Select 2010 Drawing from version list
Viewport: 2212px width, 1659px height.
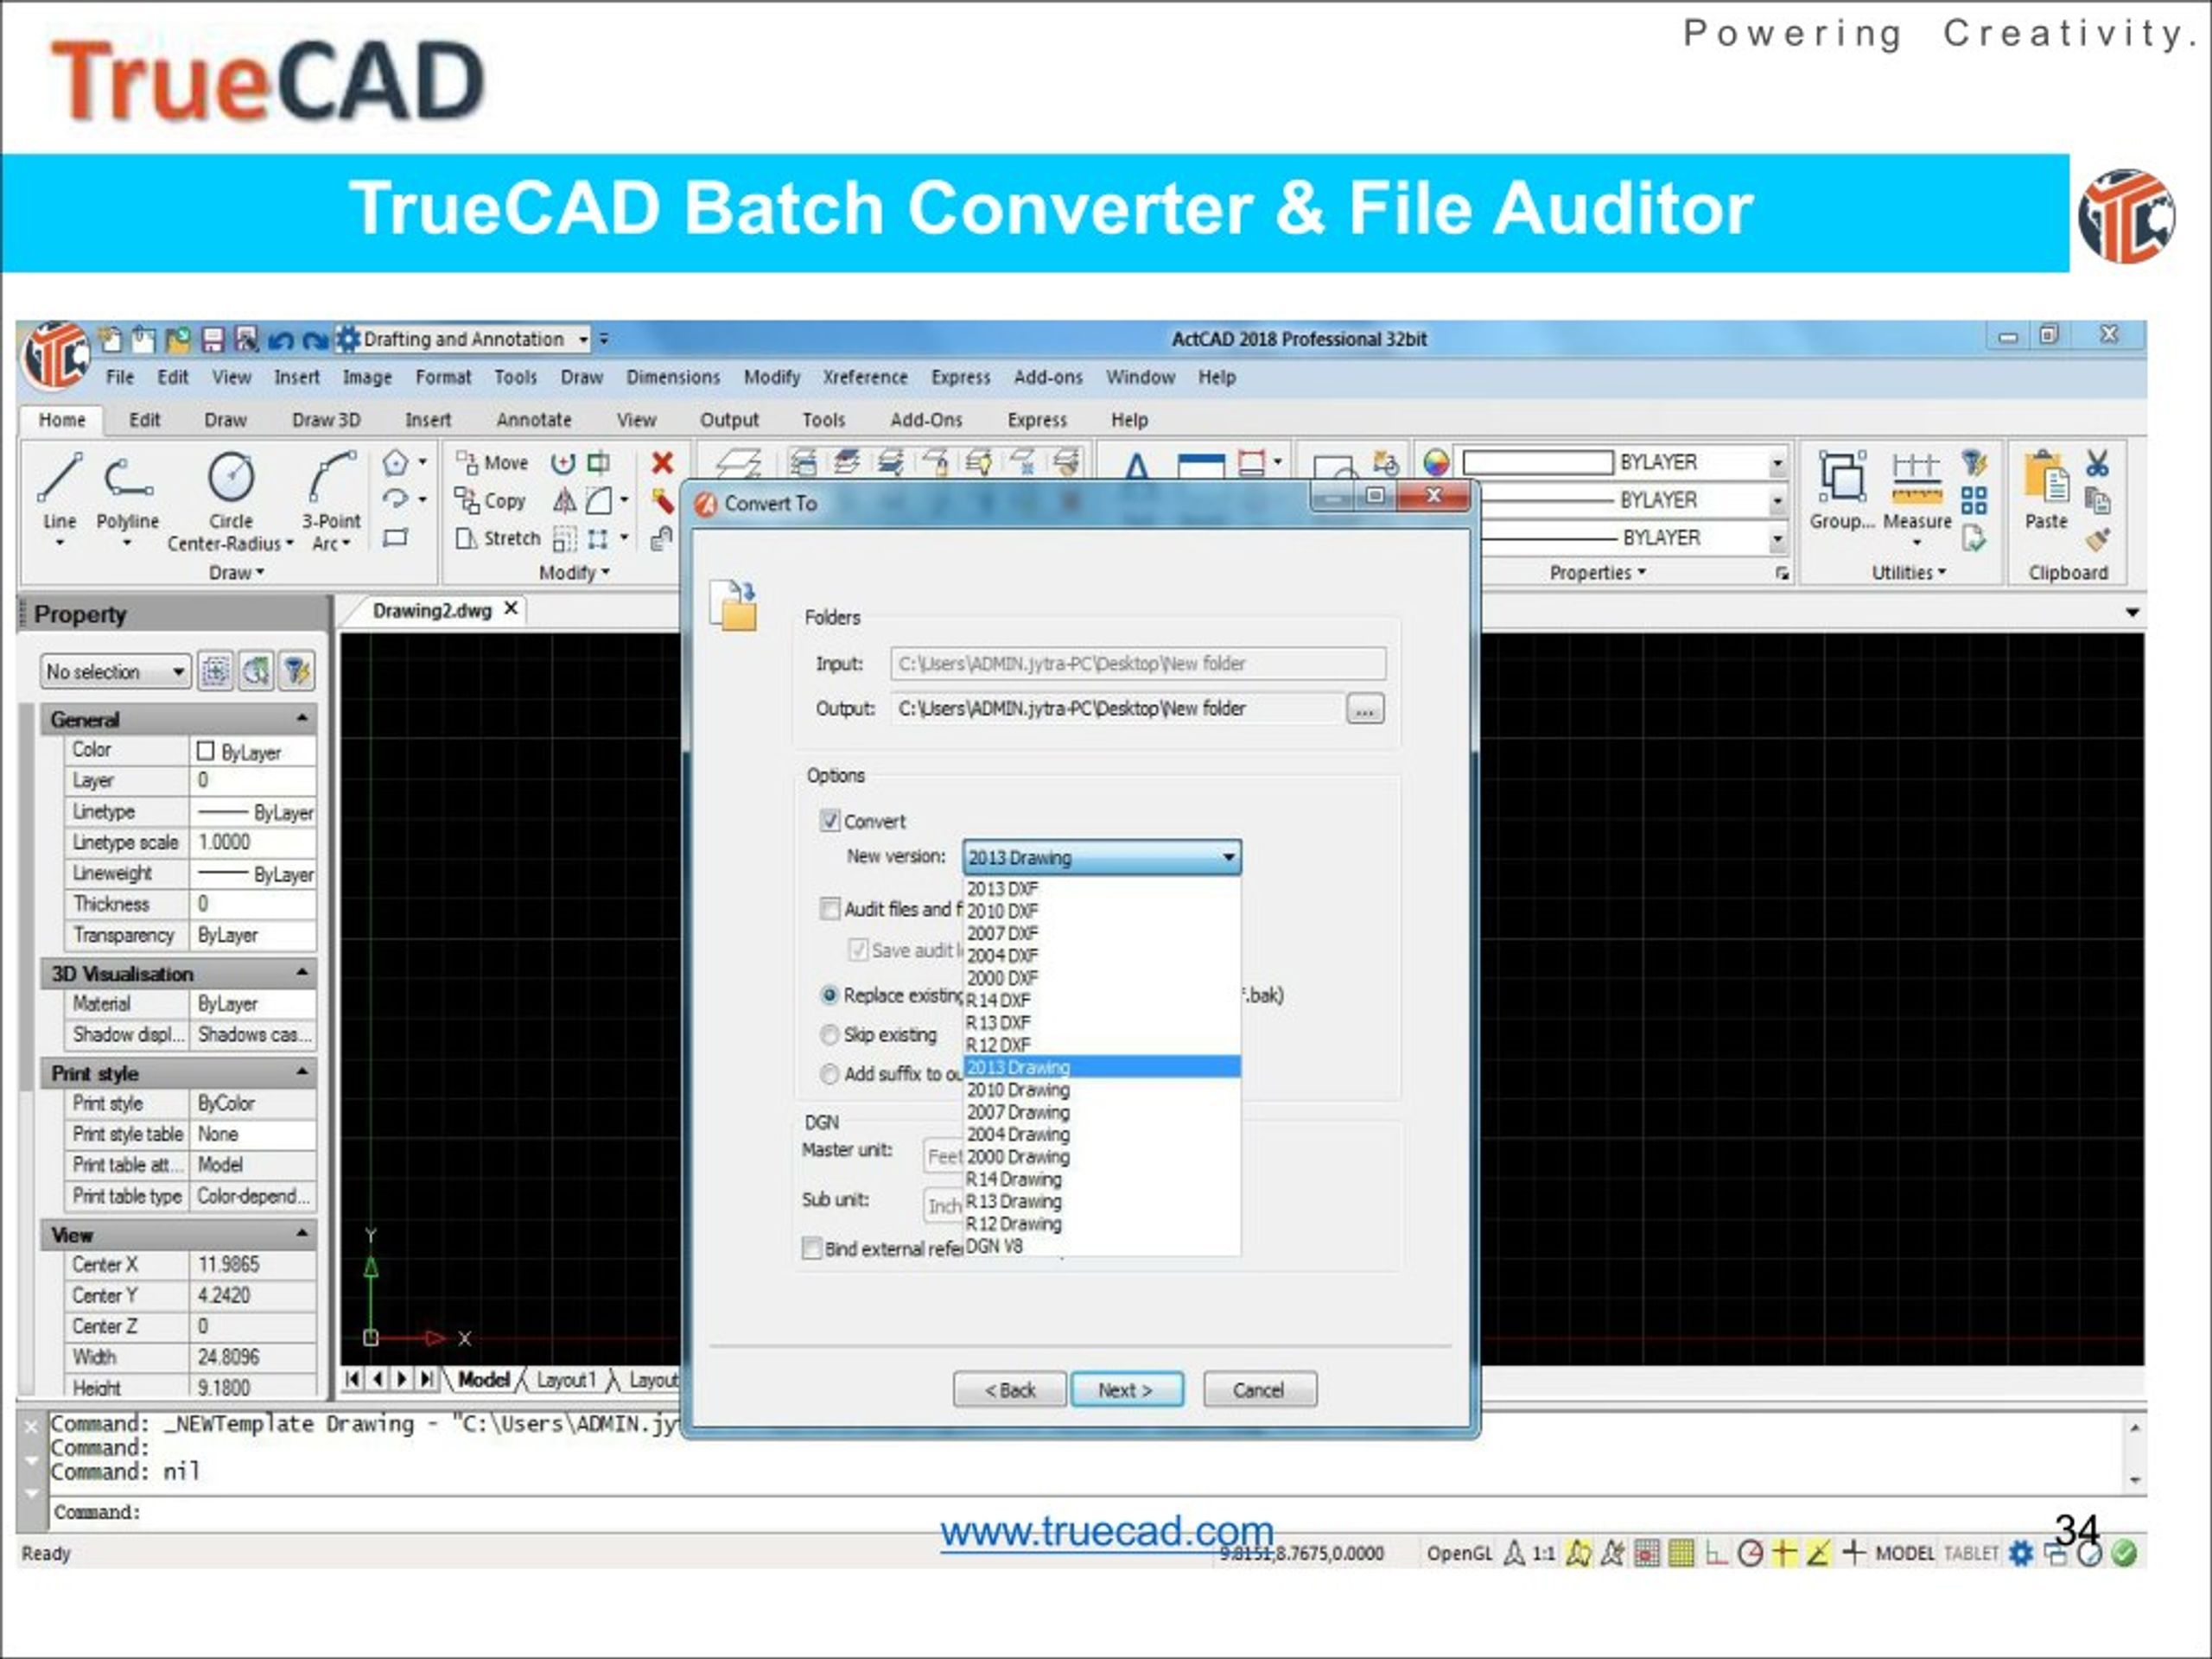click(x=1102, y=1090)
